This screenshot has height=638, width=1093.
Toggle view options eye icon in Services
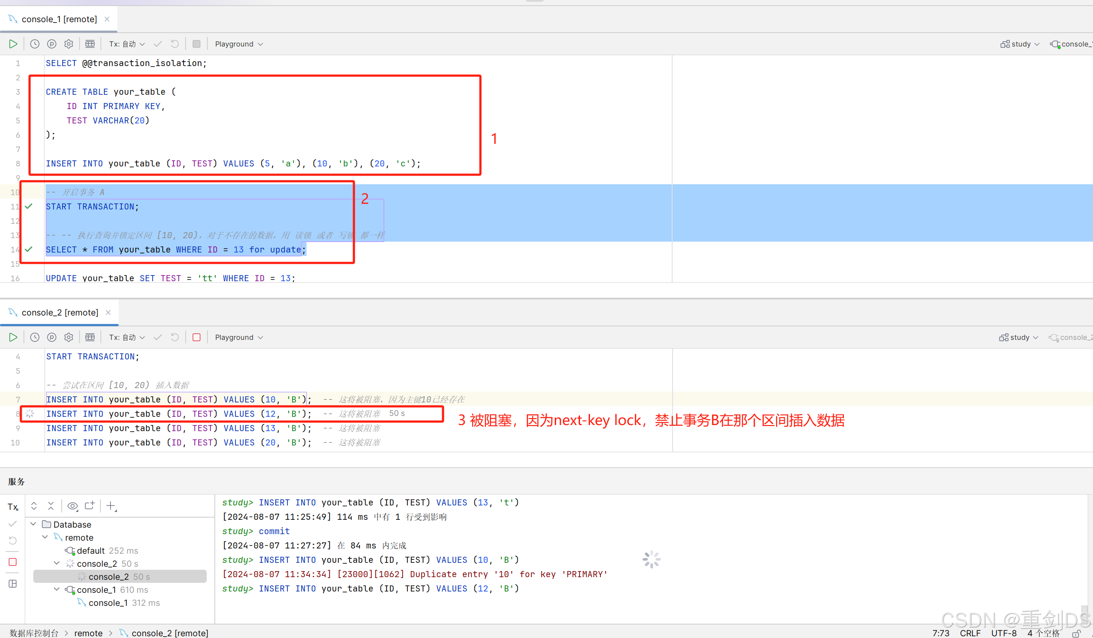73,506
